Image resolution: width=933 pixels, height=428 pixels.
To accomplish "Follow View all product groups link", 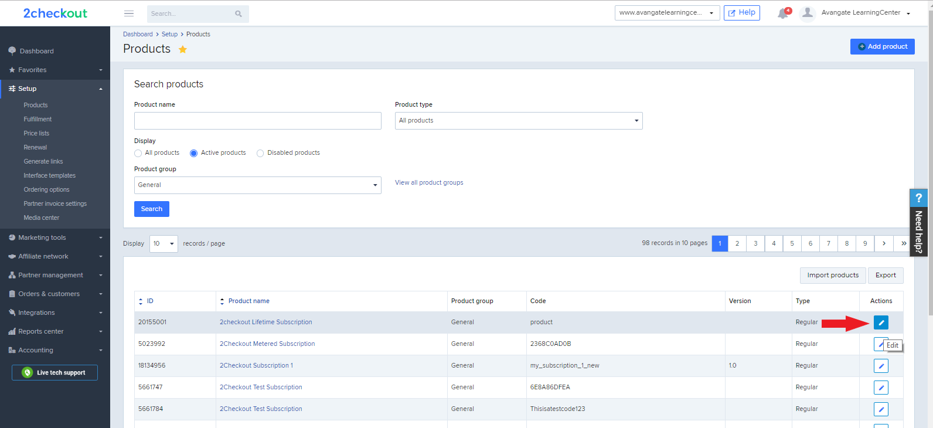I will click(x=429, y=183).
